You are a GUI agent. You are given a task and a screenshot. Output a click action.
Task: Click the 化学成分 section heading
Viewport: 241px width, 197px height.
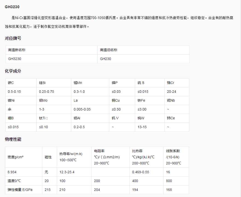[x=12, y=71]
